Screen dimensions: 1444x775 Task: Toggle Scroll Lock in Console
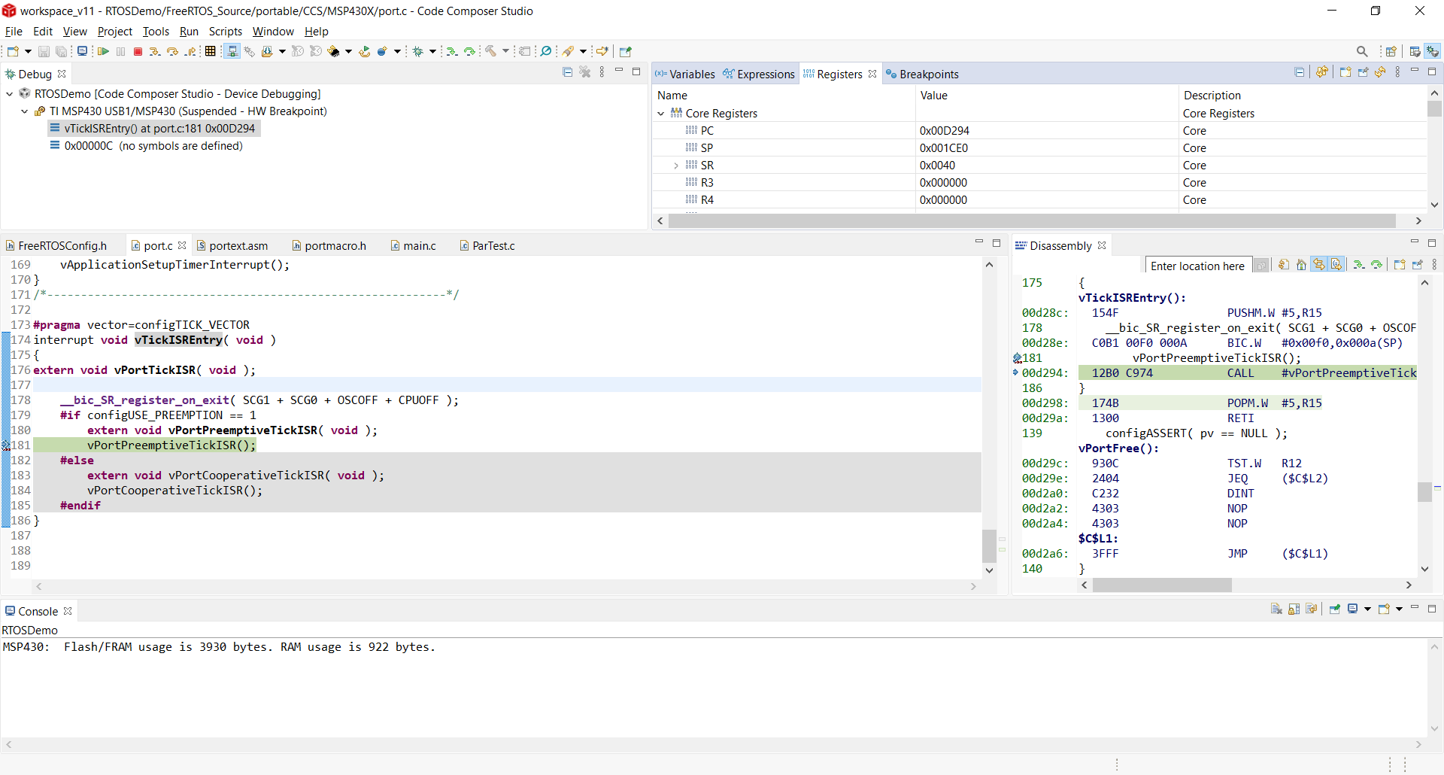point(1294,609)
